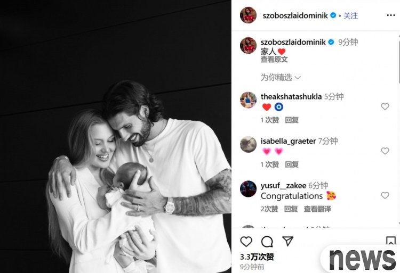The image size is (400, 273).
Task: Like yusuf__zakee's Congratulations comment
Action: click(x=385, y=195)
